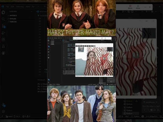The height and width of the screenshot is (122, 163).
Task: Open Selection menu in background VS Code
Action: click(20, 7)
